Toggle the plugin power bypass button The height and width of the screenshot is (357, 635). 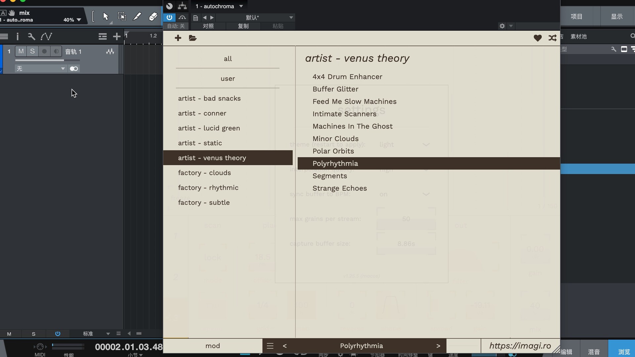point(169,17)
